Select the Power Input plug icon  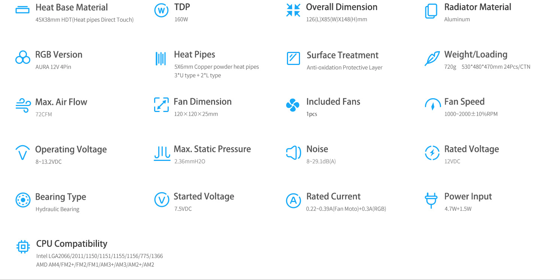(431, 200)
